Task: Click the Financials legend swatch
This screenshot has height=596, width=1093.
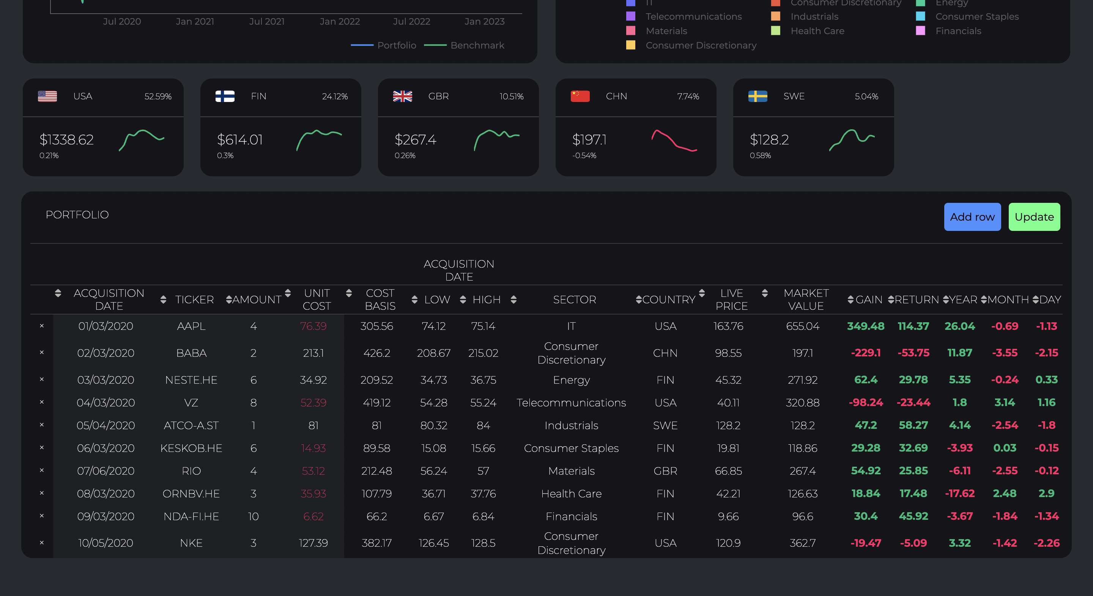Action: click(920, 31)
